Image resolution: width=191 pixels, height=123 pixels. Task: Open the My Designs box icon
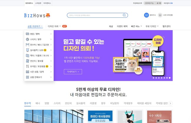pyautogui.click(x=160, y=15)
